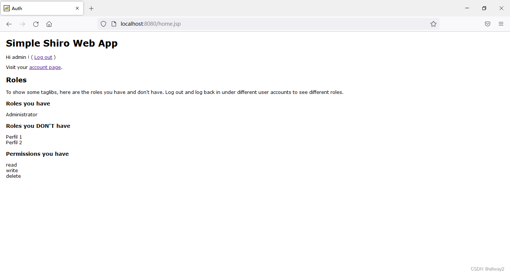This screenshot has width=510, height=275.
Task: Log out of the Shiro web app
Action: click(x=43, y=57)
